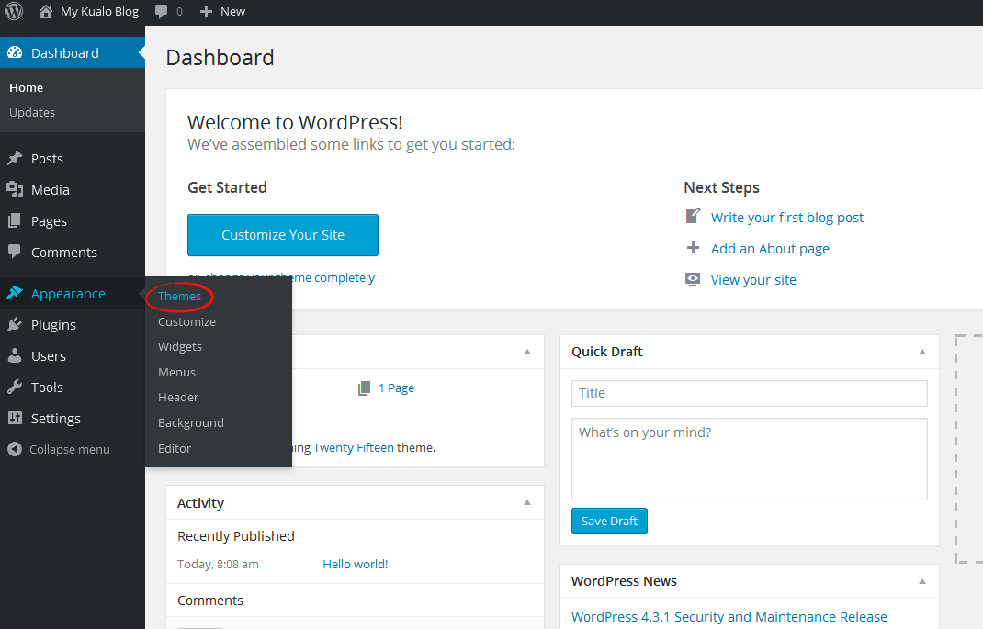The image size is (983, 629).
Task: Click the screen icon beside View your site
Action: point(693,279)
